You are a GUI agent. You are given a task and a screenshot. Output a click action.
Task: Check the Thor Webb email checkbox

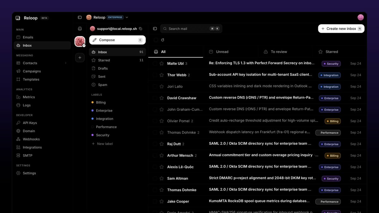(155, 75)
